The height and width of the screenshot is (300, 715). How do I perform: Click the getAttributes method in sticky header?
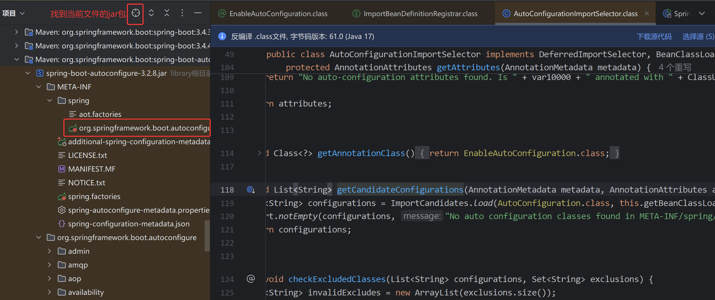tap(468, 67)
